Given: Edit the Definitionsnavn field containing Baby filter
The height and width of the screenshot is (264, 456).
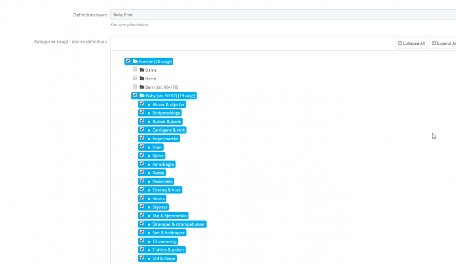Looking at the screenshot, I should 283,15.
